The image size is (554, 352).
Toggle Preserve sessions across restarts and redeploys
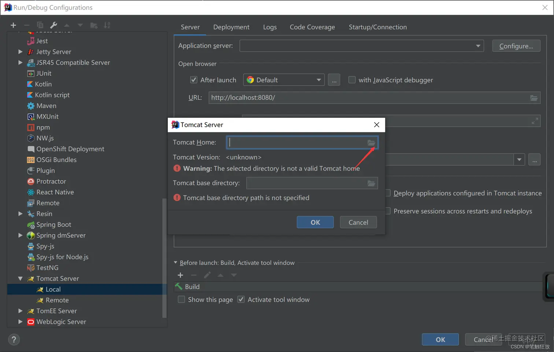tap(388, 211)
